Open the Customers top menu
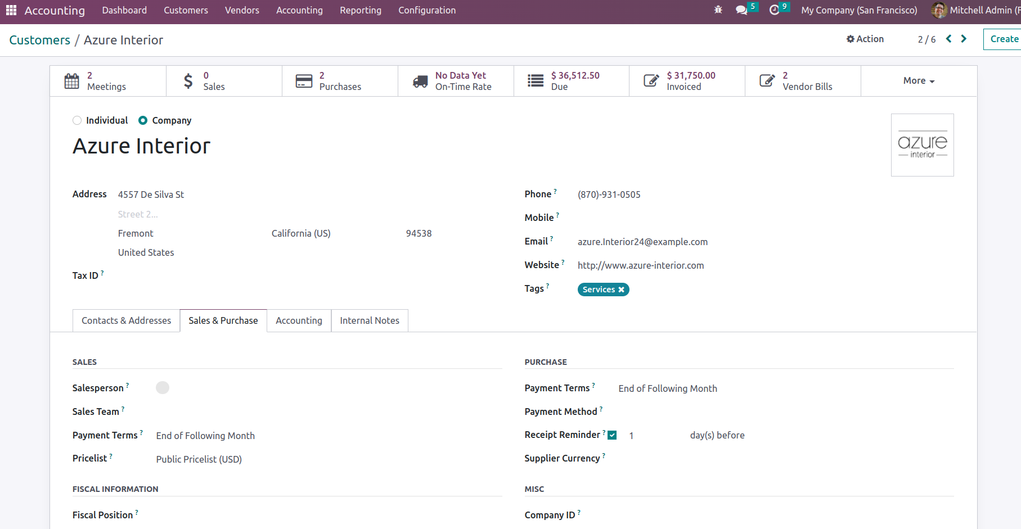Screen dimensions: 1021x529 (186, 10)
